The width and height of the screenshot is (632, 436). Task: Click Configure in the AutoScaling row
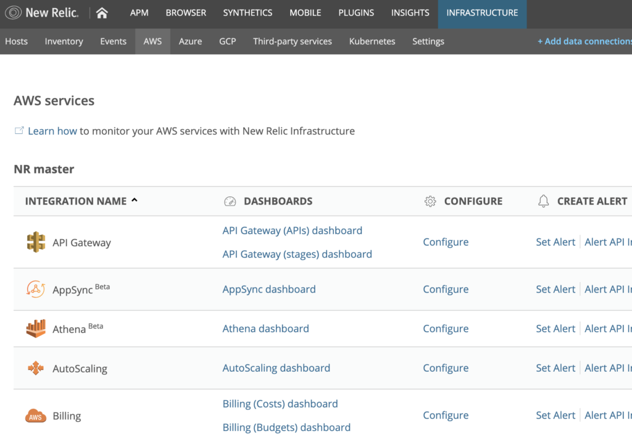446,368
